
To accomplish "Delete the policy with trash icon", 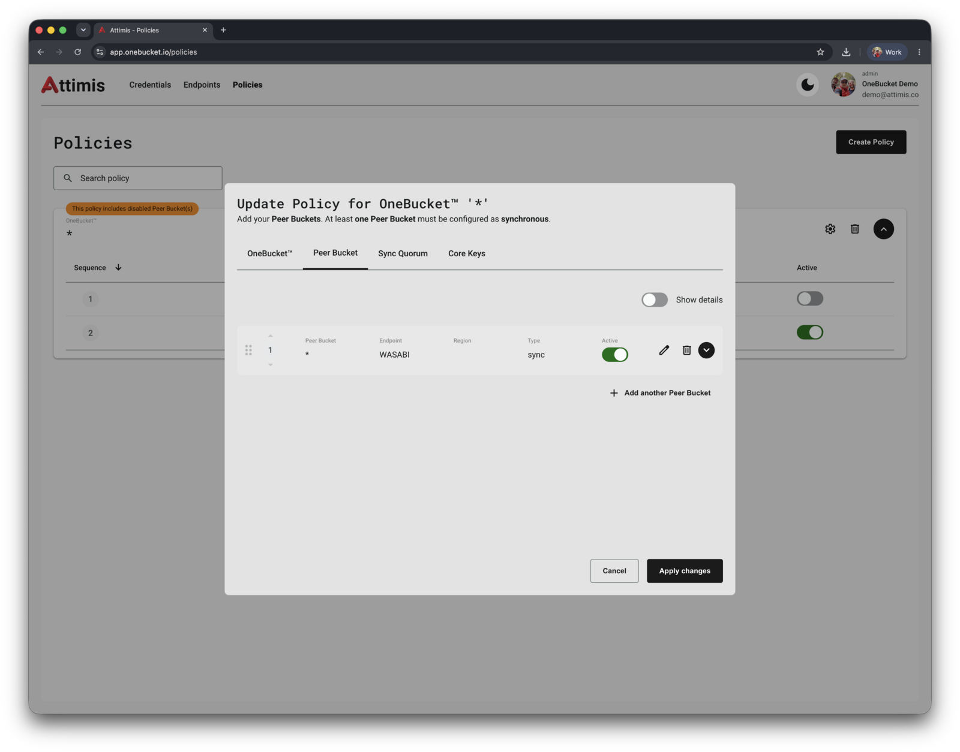I will click(854, 229).
